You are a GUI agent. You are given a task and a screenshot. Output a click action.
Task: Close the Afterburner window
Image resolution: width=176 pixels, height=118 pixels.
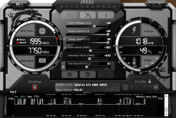[159, 4]
